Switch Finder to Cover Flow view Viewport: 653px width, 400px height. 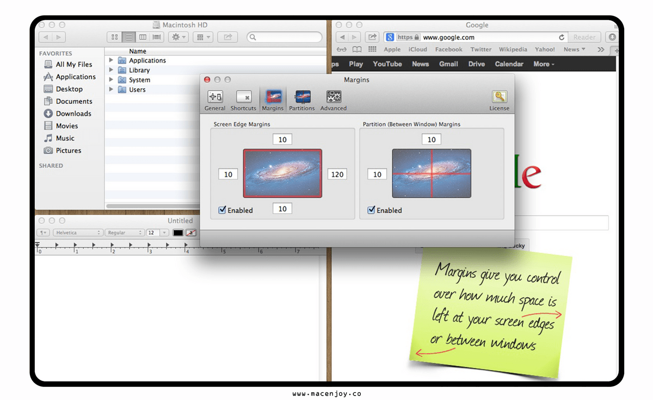(157, 37)
